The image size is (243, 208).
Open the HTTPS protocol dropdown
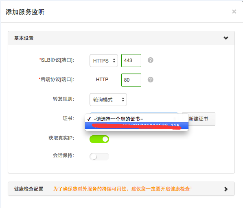[104, 61]
